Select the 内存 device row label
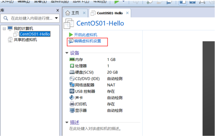 (79, 60)
